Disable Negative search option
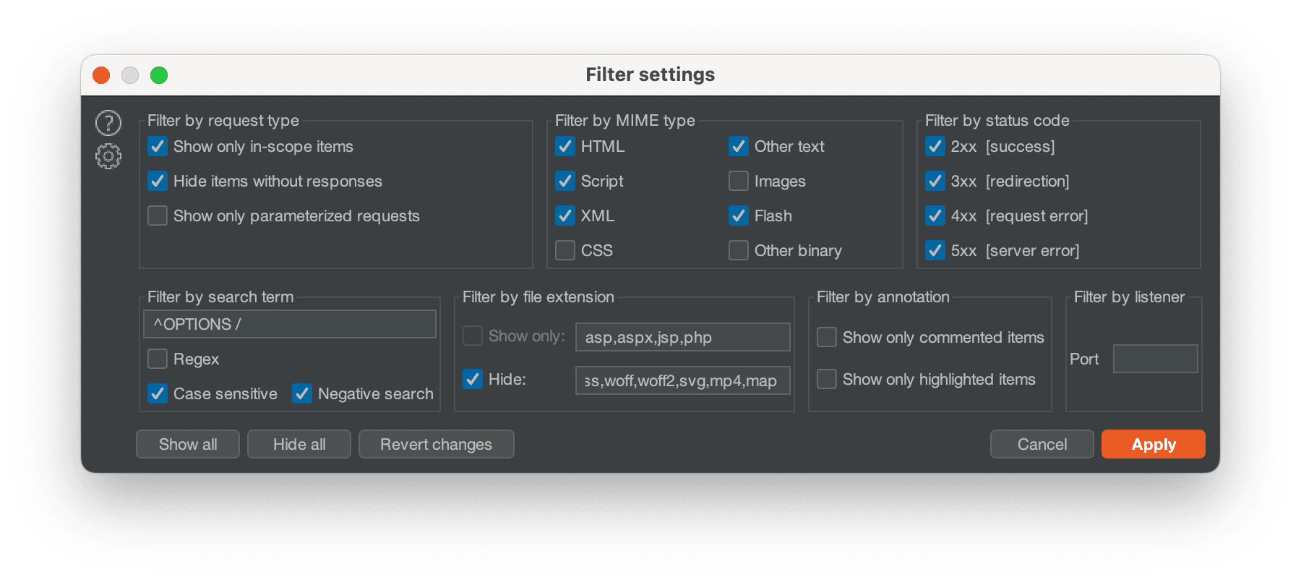The width and height of the screenshot is (1301, 580). [302, 394]
